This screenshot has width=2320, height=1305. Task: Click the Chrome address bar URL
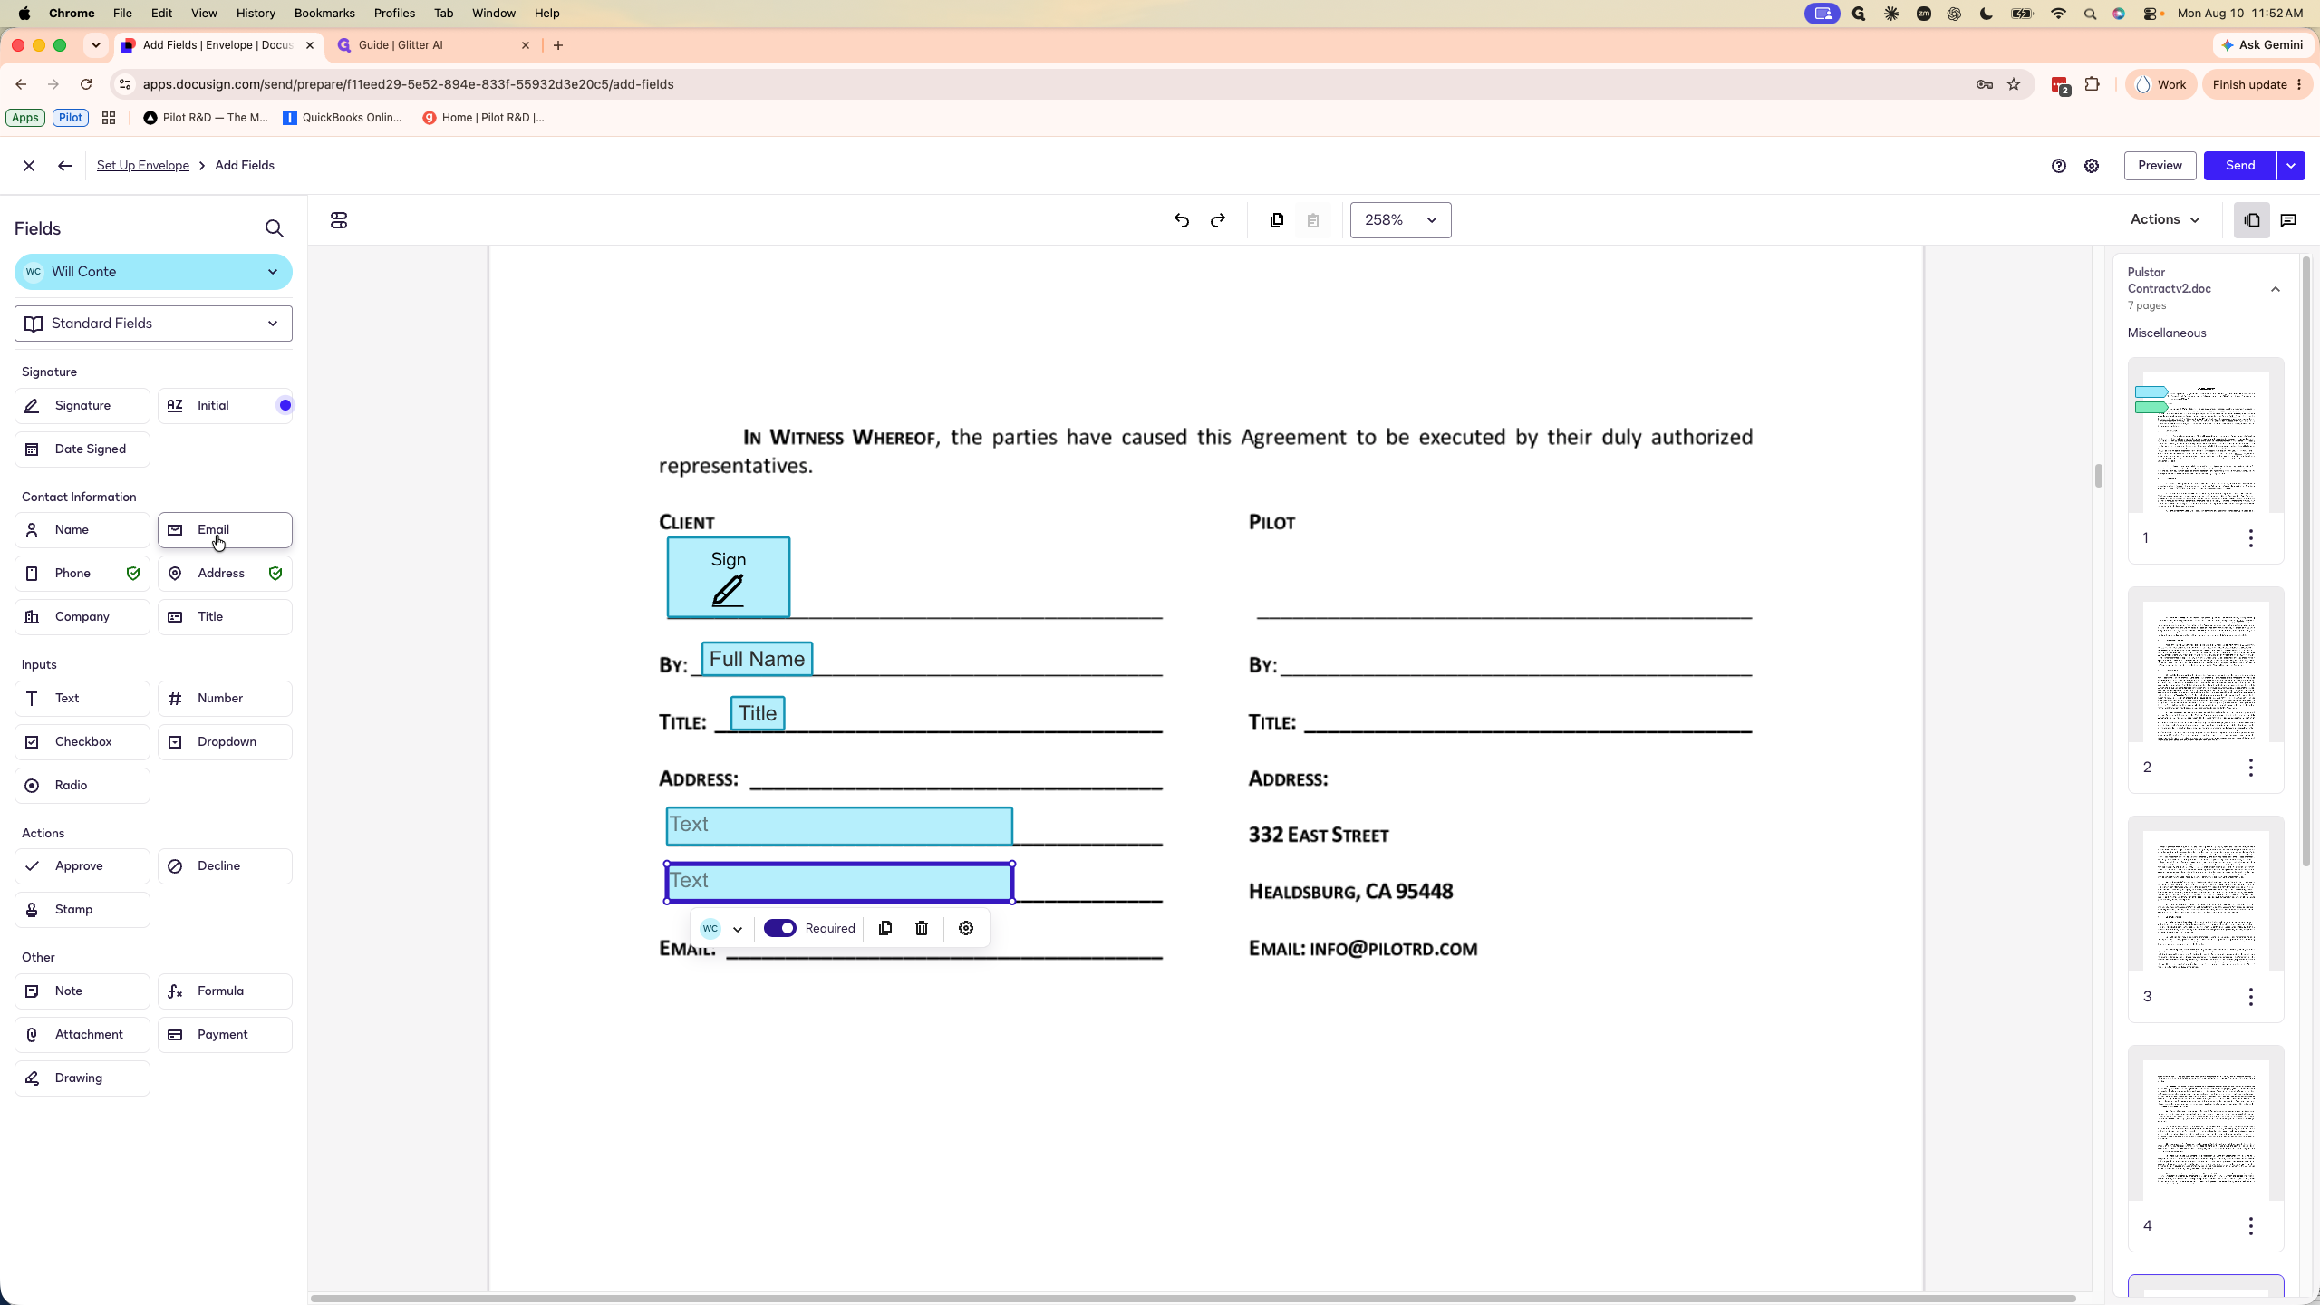point(408,84)
